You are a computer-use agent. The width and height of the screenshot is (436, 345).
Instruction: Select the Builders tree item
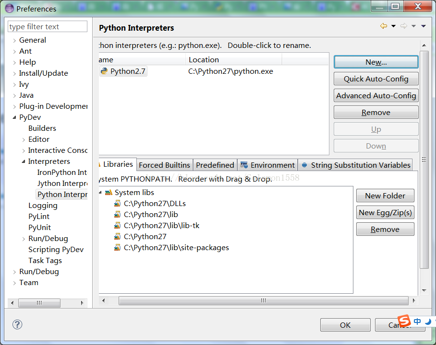[42, 128]
